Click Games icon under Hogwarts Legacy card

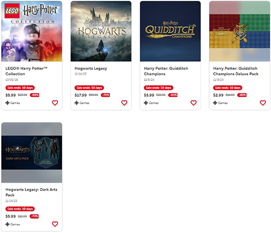click(x=76, y=103)
